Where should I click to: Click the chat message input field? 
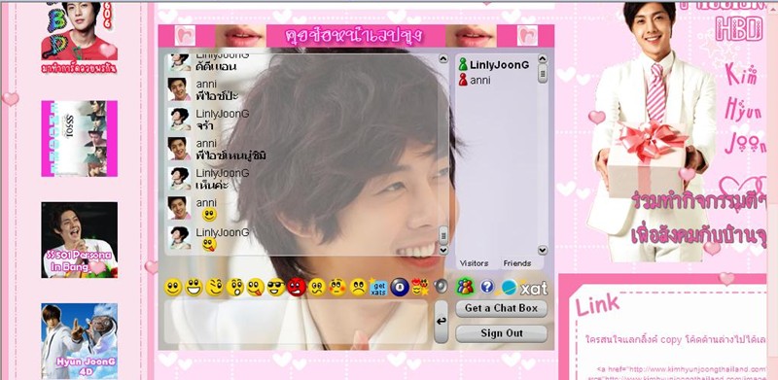click(x=296, y=322)
